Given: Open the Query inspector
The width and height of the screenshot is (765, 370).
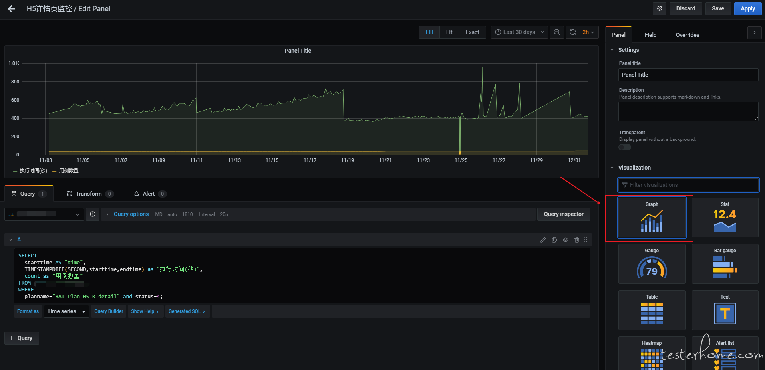Looking at the screenshot, I should click(564, 214).
